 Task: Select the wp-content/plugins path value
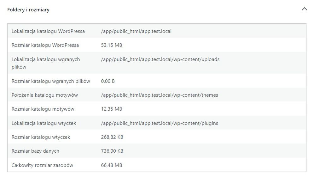pos(160,123)
